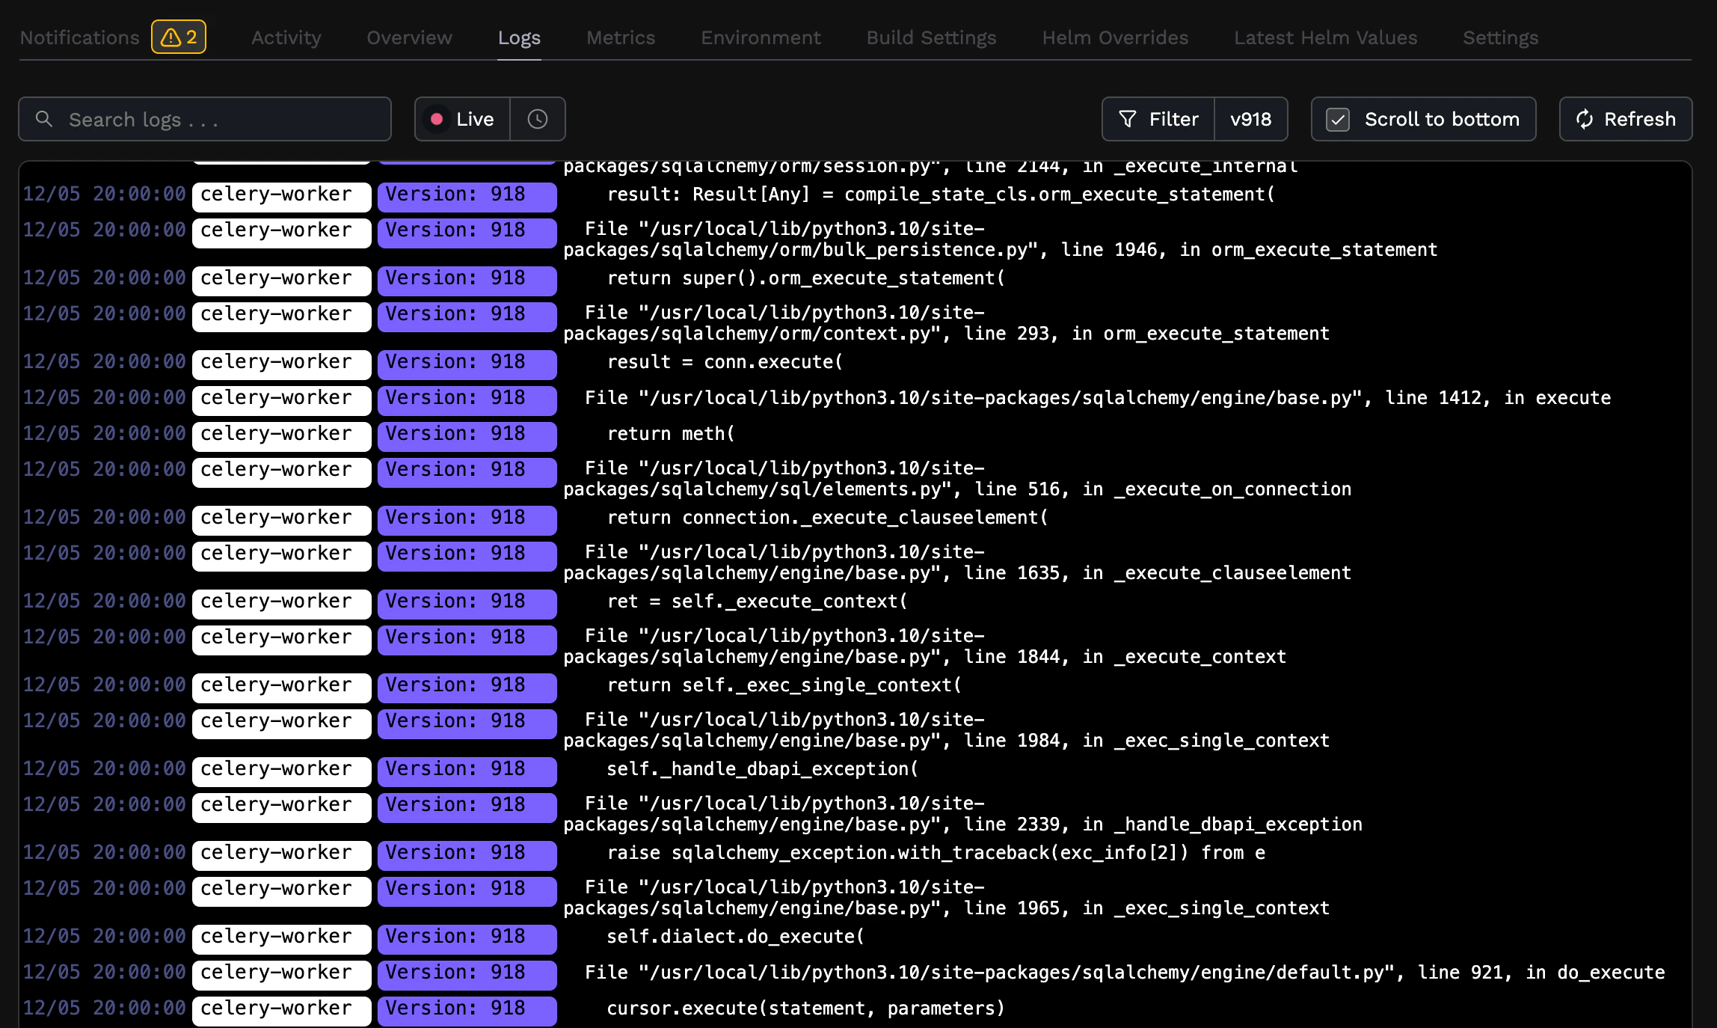The image size is (1717, 1028).
Task: Open the Notifications tab
Action: (x=80, y=37)
